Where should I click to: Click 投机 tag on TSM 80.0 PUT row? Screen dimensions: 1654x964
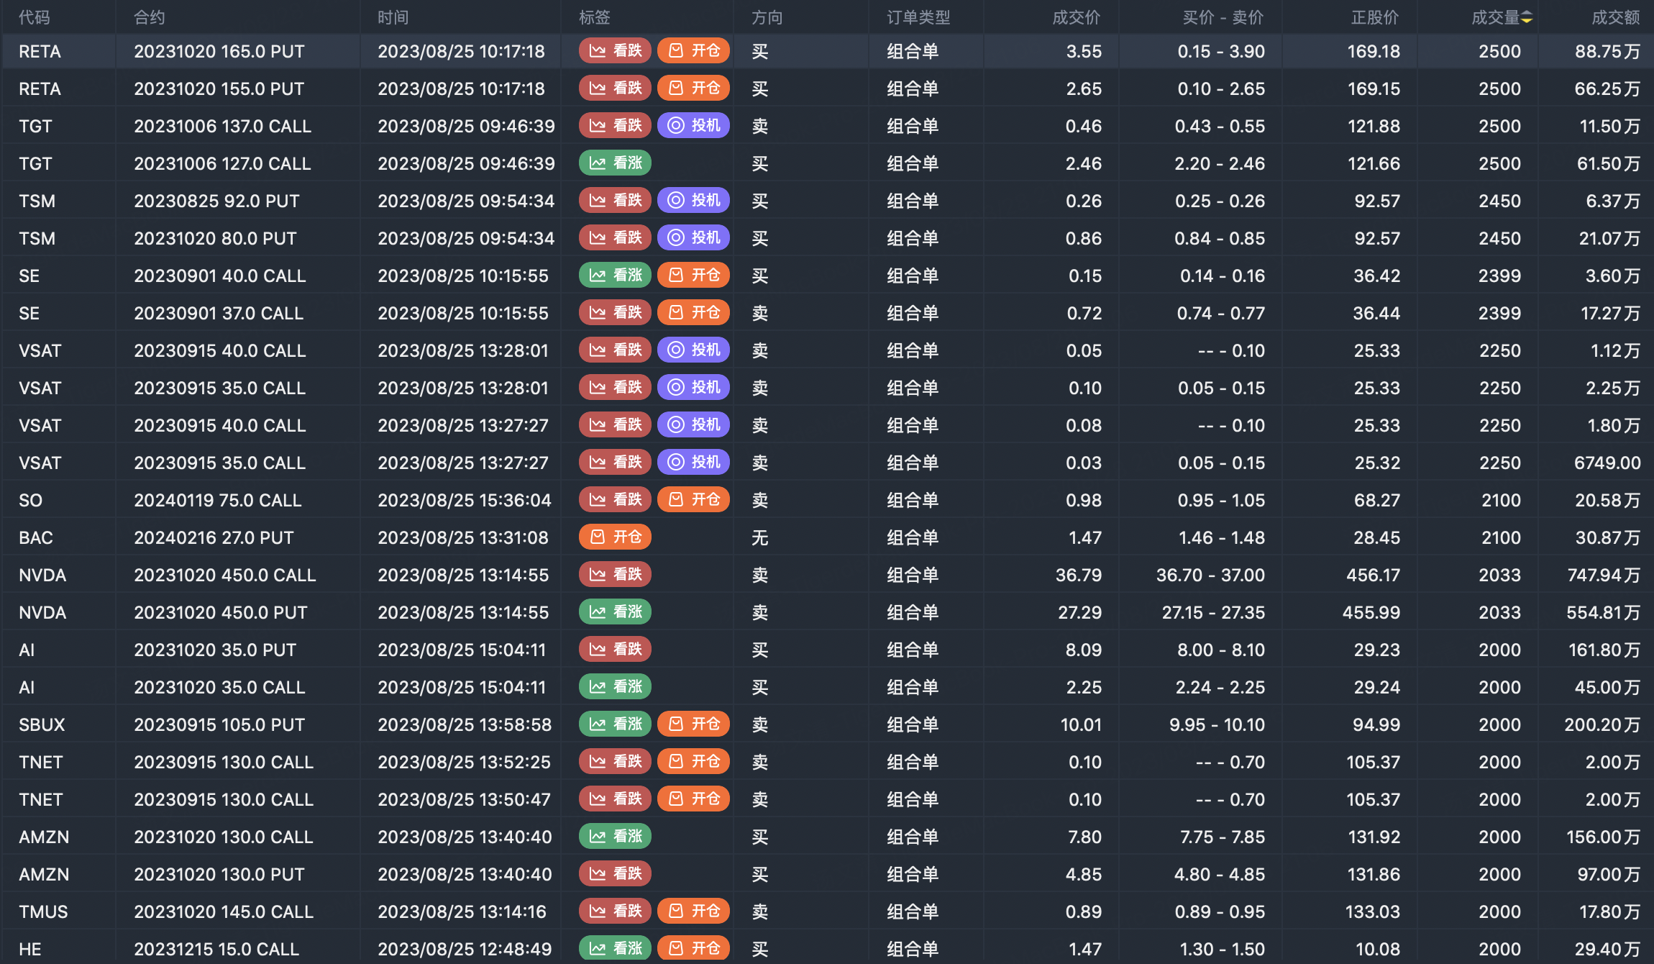point(693,238)
